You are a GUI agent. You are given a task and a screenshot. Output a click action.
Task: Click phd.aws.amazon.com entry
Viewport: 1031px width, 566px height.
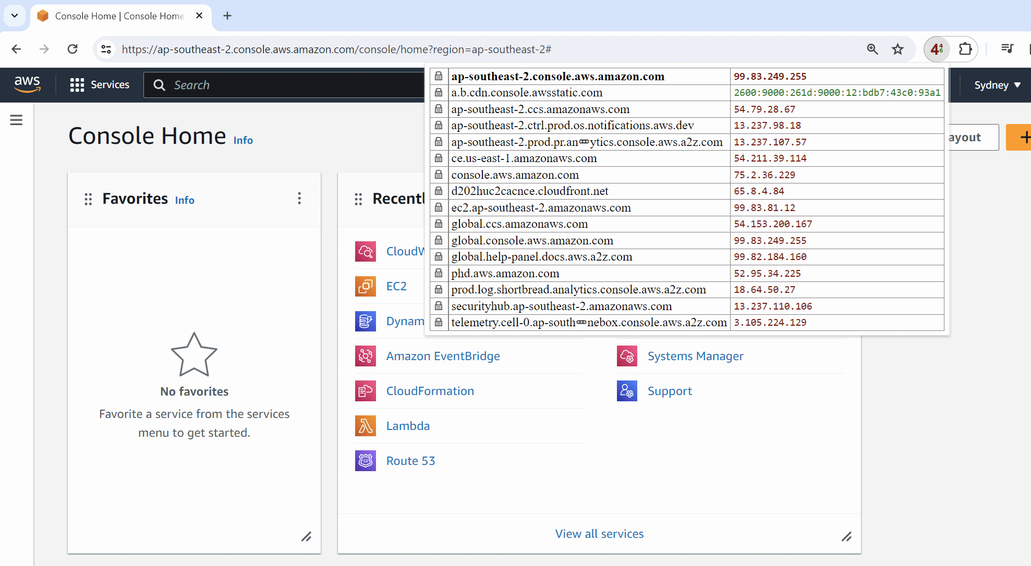click(505, 273)
